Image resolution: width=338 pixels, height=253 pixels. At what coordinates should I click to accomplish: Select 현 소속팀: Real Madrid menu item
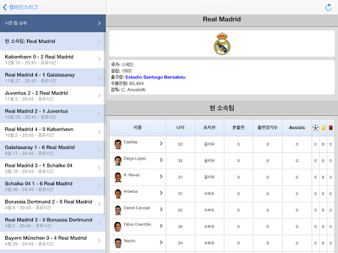(x=53, y=42)
